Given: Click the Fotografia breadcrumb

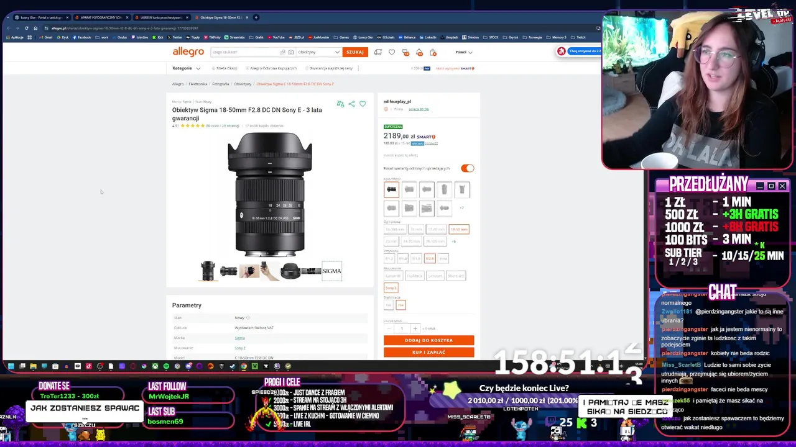Looking at the screenshot, I should point(221,84).
